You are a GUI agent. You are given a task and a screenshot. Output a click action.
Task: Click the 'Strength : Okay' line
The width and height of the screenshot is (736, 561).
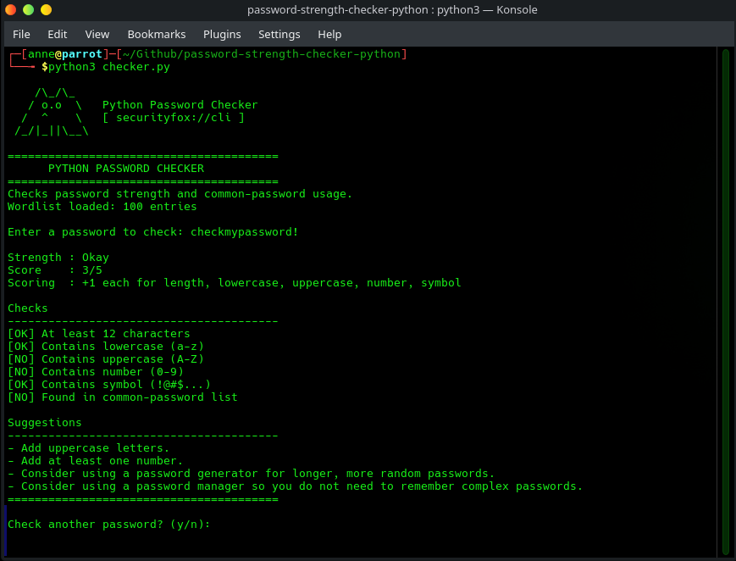pos(58,258)
